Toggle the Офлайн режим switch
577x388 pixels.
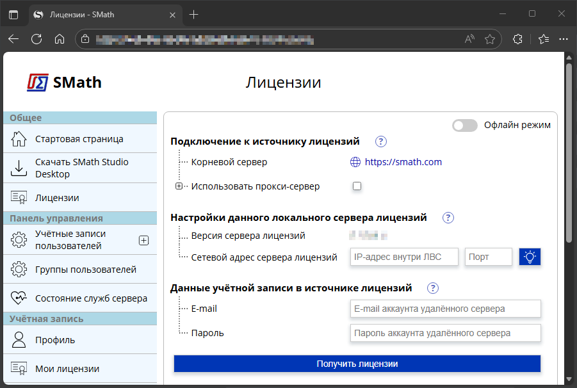(465, 125)
